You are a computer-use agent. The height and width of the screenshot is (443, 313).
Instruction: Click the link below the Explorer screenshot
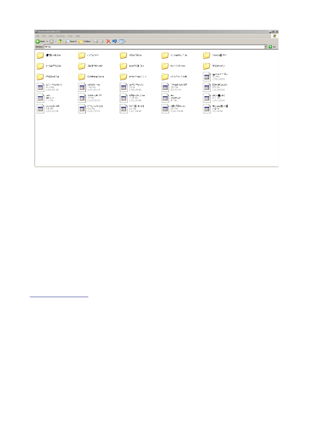click(59, 296)
